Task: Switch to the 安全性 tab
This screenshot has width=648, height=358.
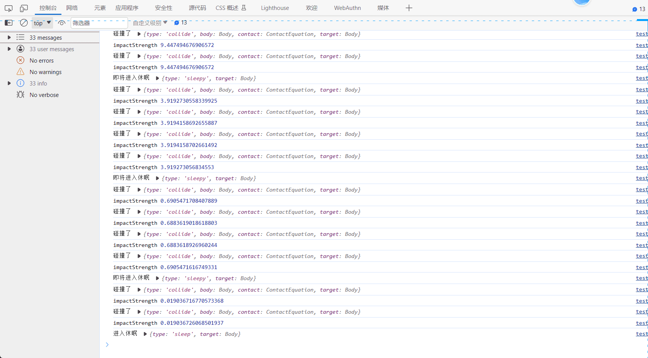Action: tap(164, 8)
